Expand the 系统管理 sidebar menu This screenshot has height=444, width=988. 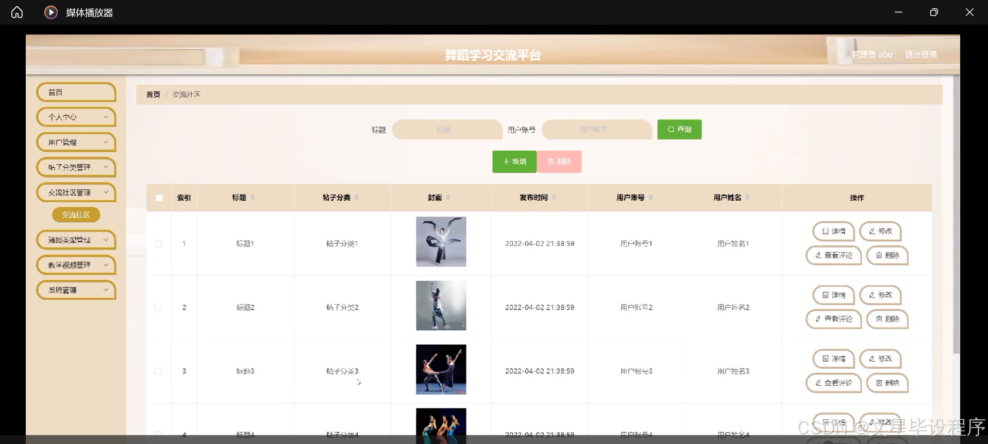pos(76,290)
